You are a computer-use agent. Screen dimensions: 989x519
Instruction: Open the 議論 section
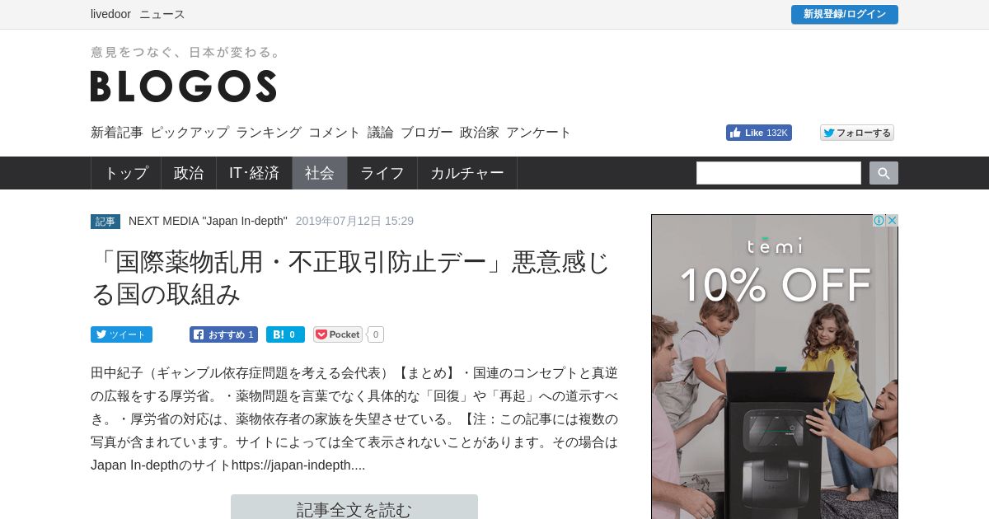tap(381, 132)
